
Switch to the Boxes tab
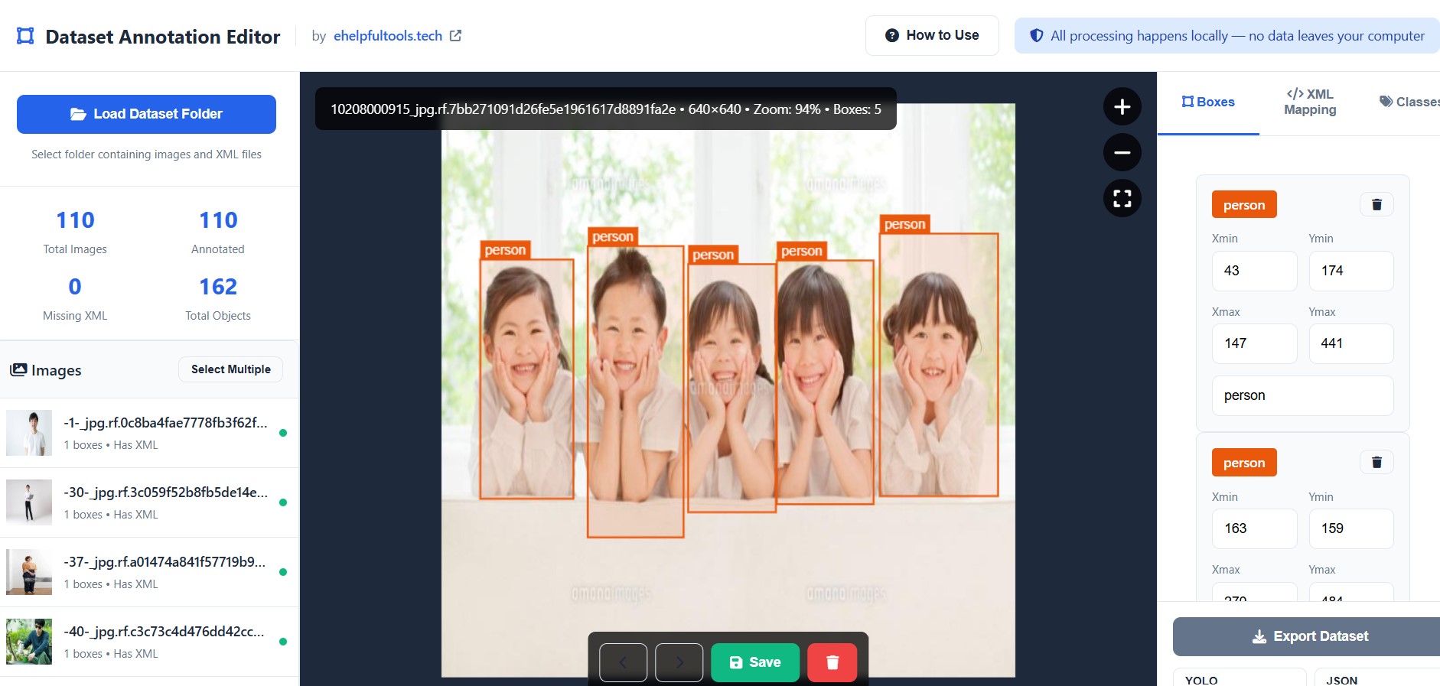(x=1208, y=102)
